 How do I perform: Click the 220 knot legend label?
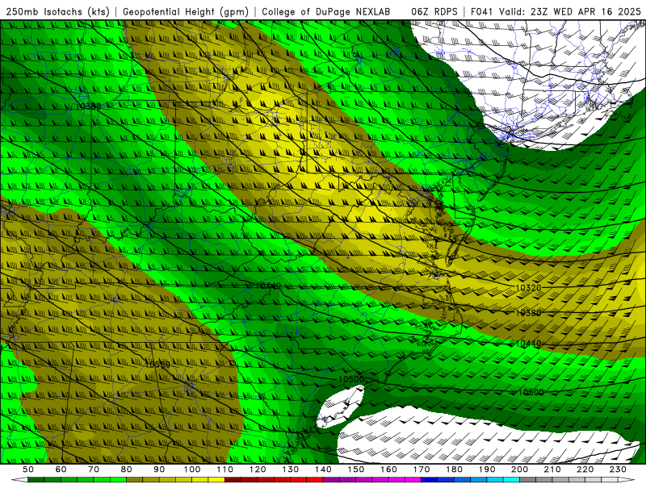tap(585, 469)
